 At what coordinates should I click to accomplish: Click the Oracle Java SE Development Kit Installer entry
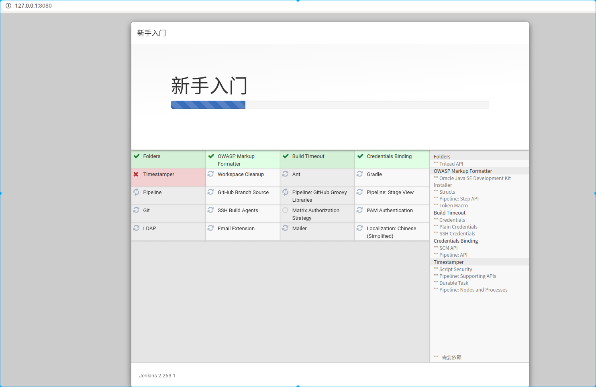[472, 182]
